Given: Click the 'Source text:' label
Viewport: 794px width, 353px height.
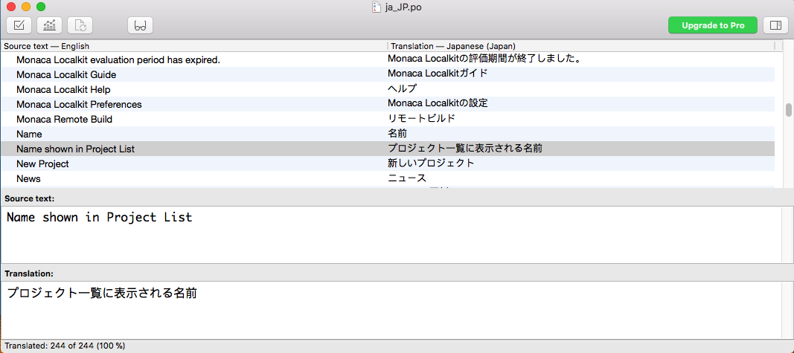Looking at the screenshot, I should 29,198.
